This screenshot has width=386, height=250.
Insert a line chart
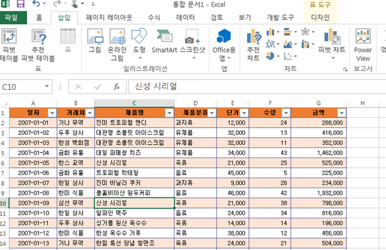[273, 44]
